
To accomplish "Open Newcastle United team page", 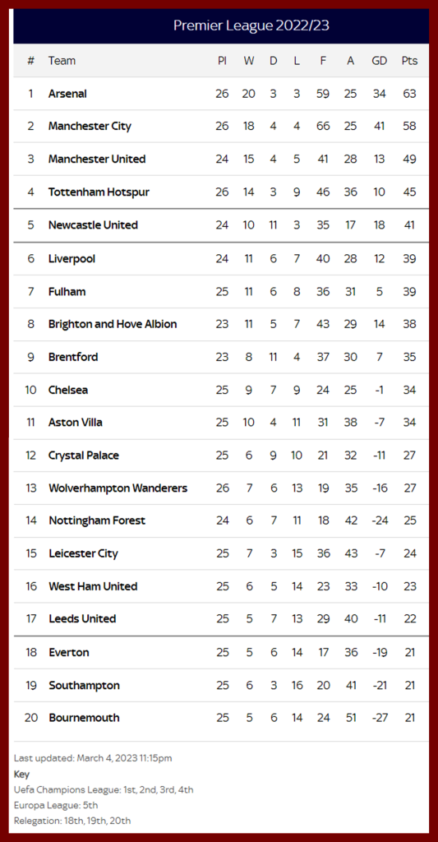I will click(x=93, y=225).
